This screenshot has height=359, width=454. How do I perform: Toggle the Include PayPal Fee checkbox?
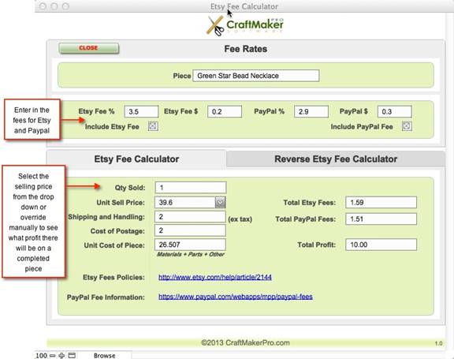pos(407,126)
